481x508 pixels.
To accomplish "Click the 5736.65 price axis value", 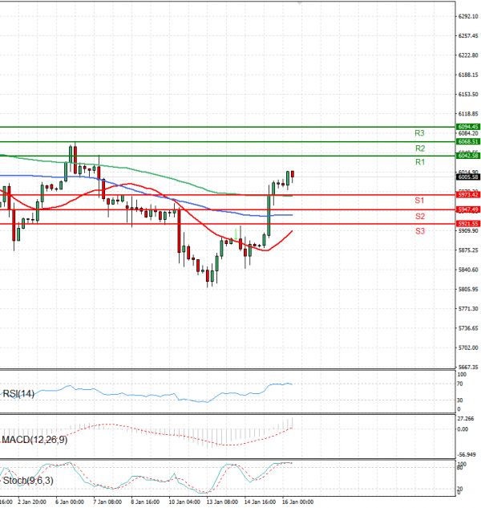I will click(468, 328).
